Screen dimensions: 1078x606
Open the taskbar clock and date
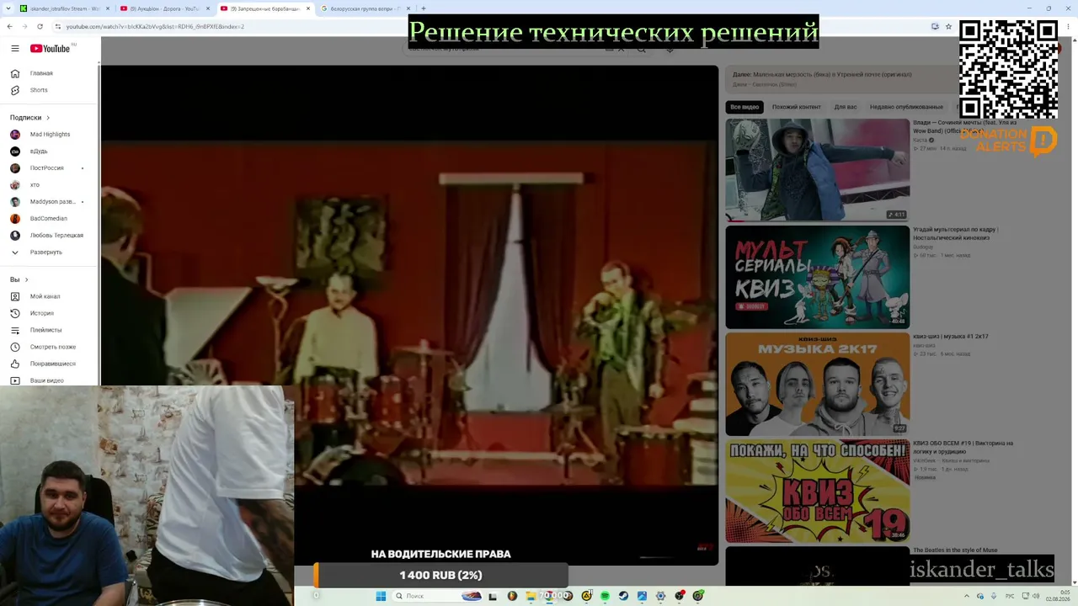tap(1058, 596)
